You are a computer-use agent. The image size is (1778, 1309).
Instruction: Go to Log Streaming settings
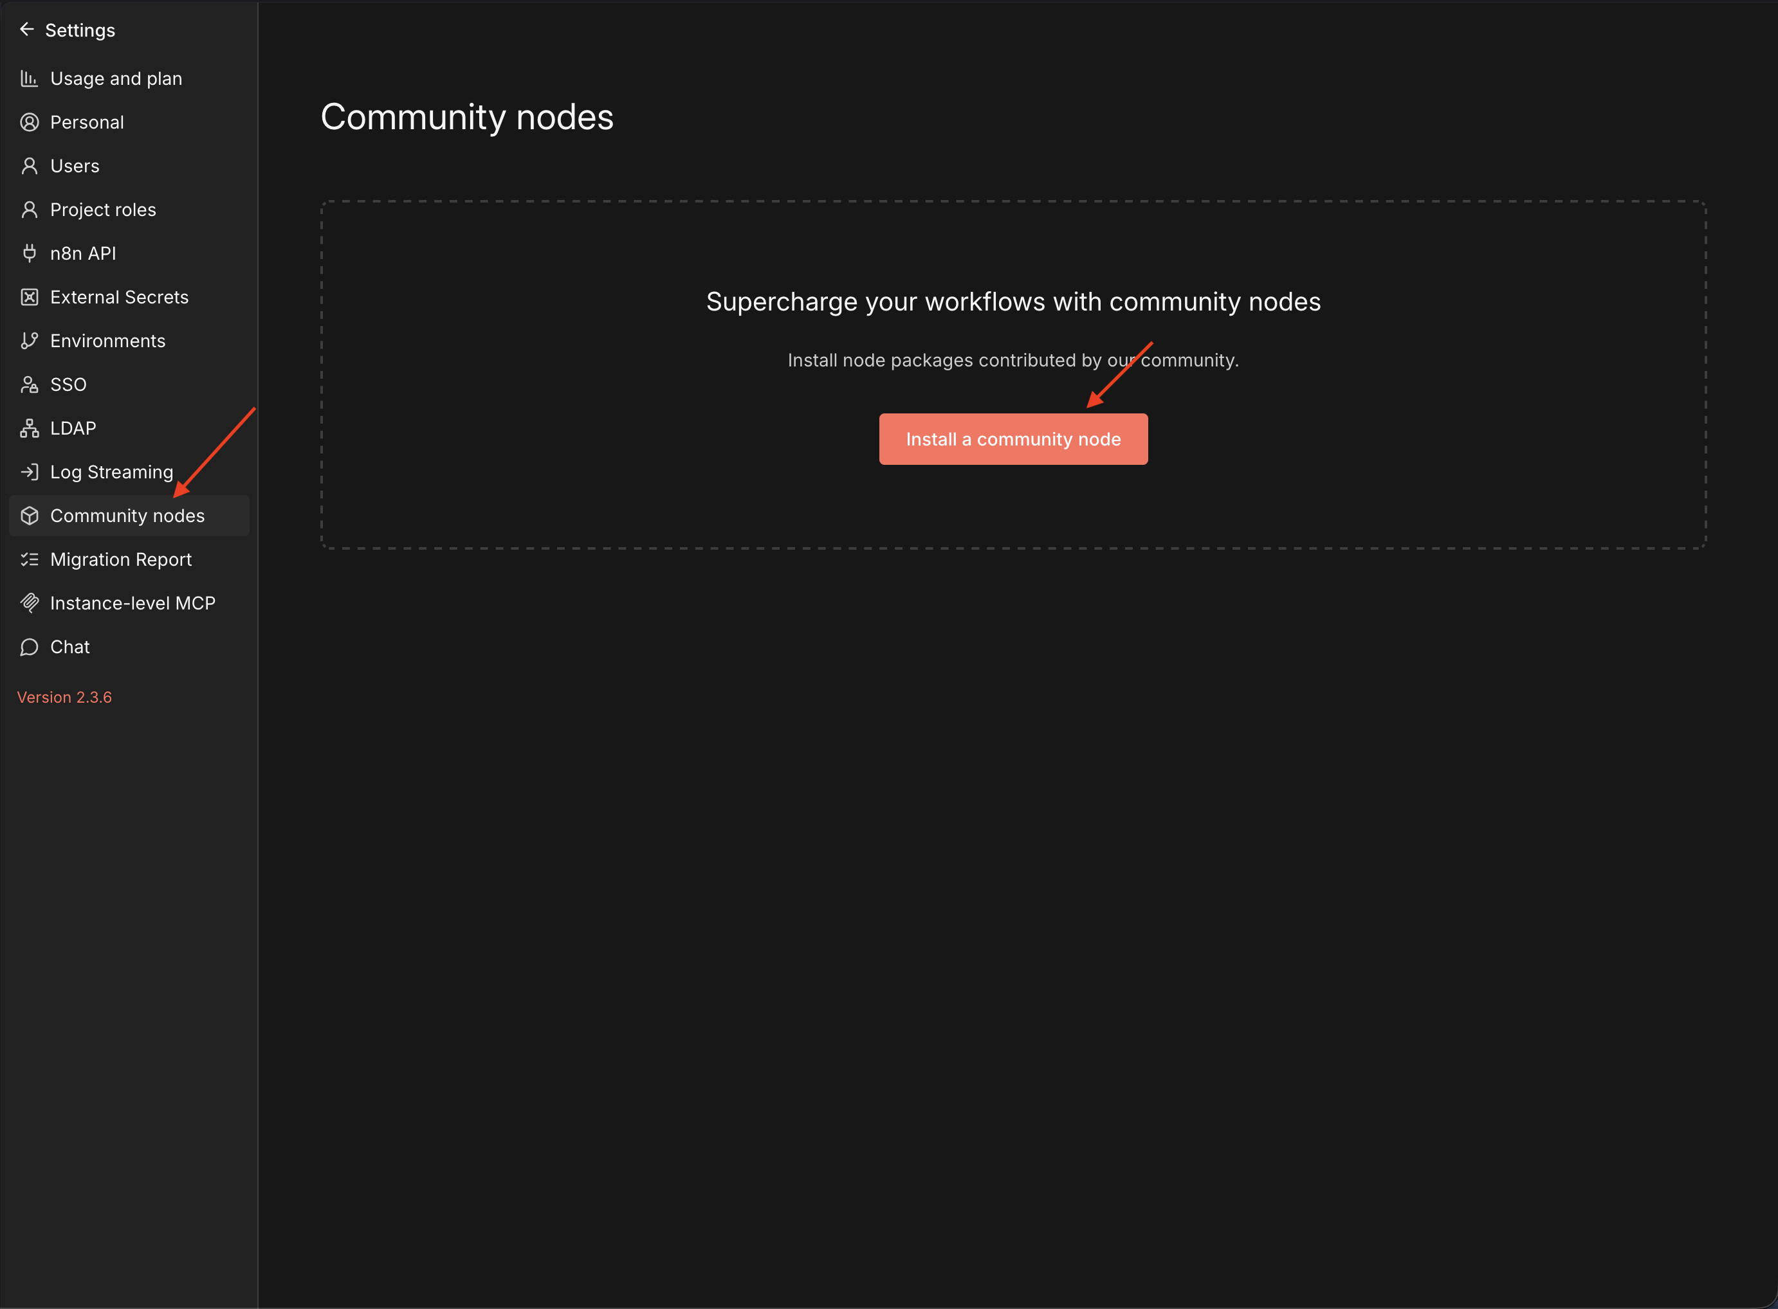click(129, 471)
